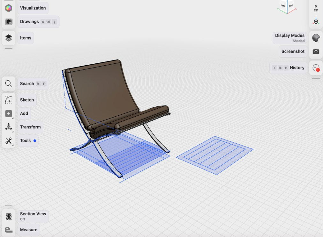Click the isometric view cube icon
Viewport: 323px width, 237px height.
(x=316, y=21)
